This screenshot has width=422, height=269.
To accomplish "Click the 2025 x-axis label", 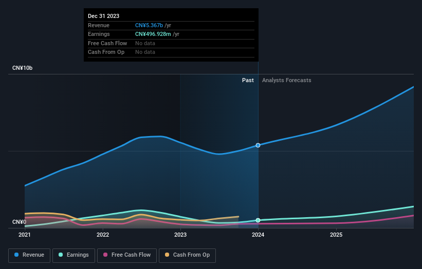I will 336,235.
